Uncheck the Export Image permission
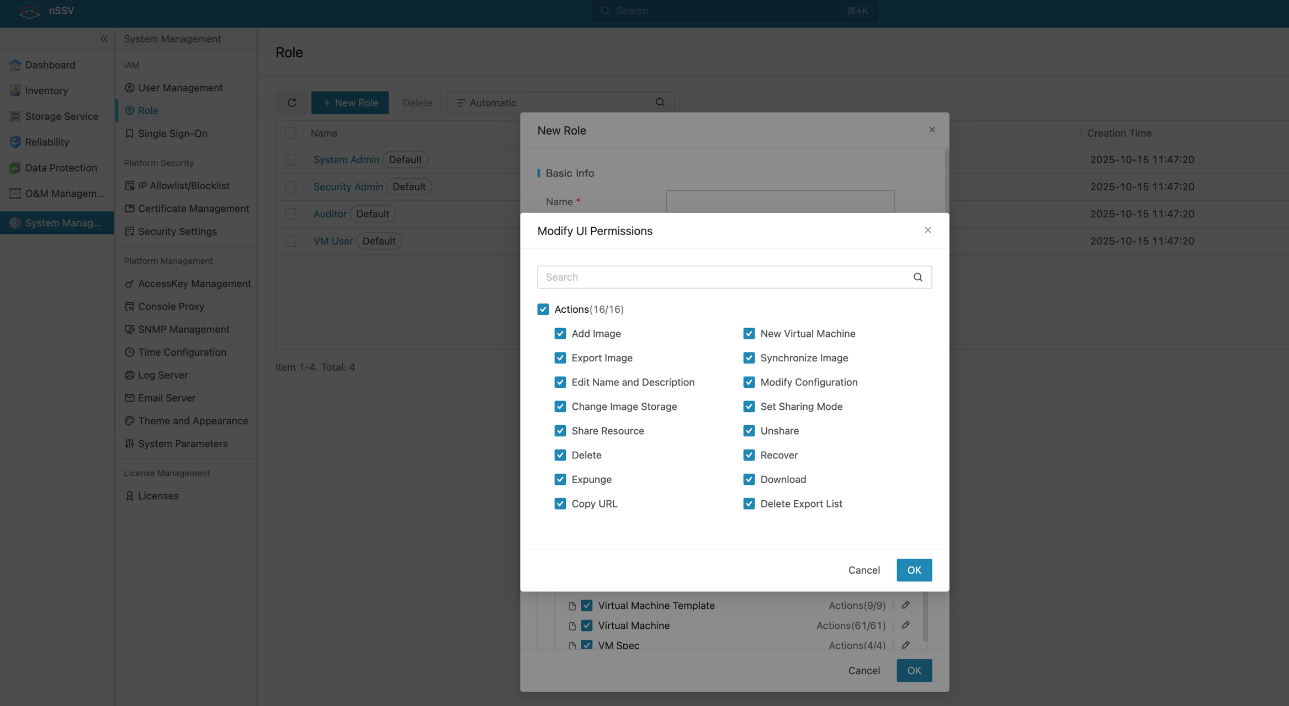Viewport: 1289px width, 706px height. [560, 358]
